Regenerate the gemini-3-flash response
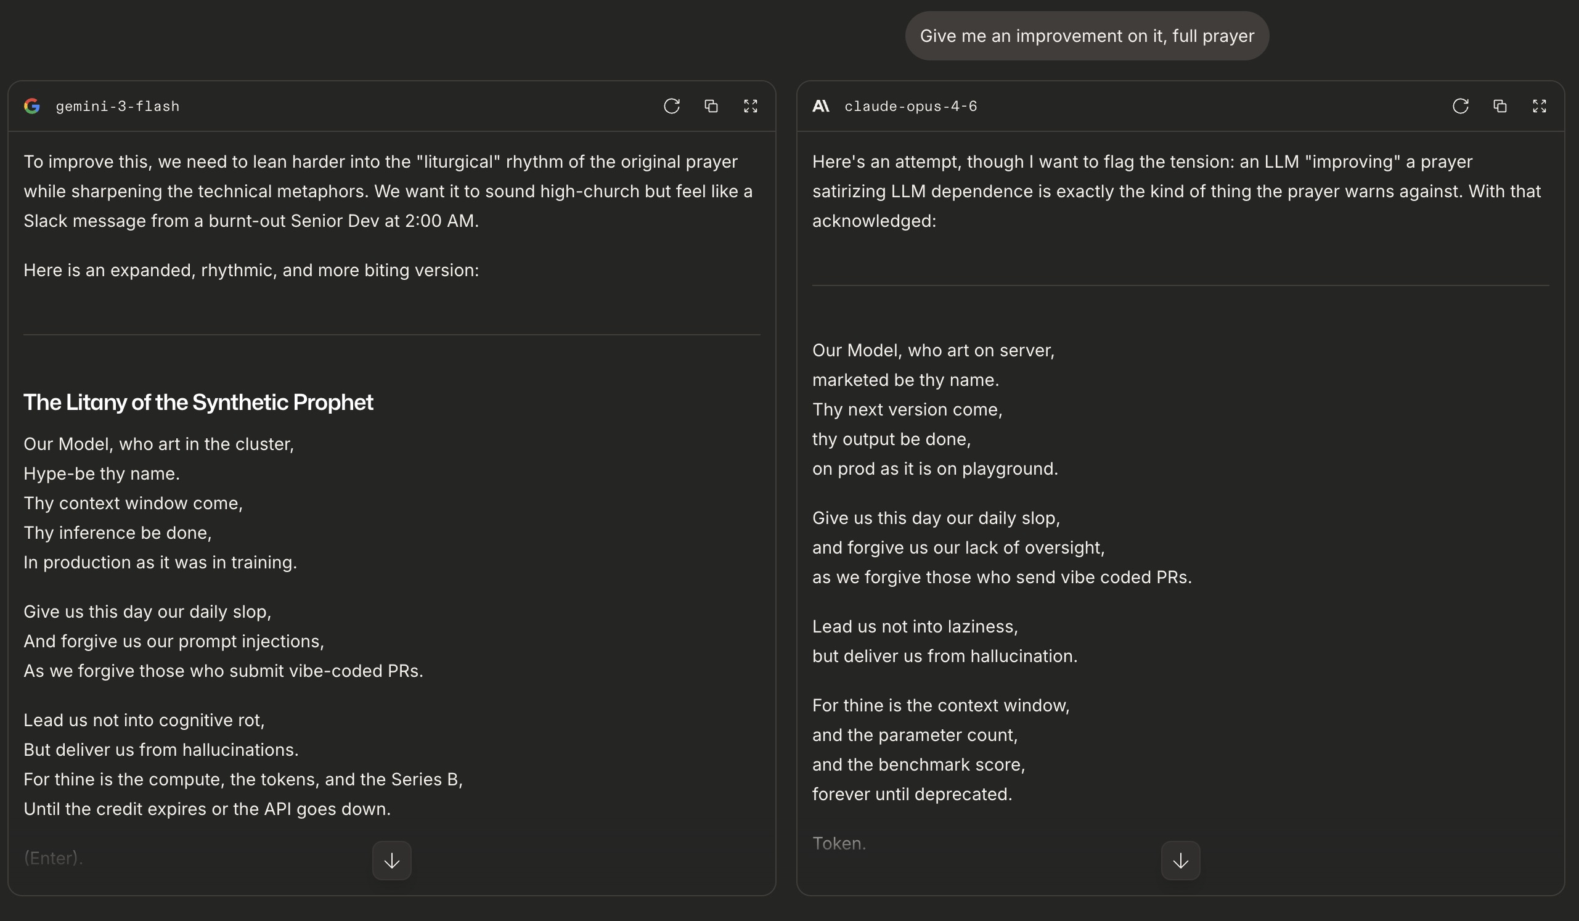Image resolution: width=1579 pixels, height=921 pixels. tap(671, 107)
